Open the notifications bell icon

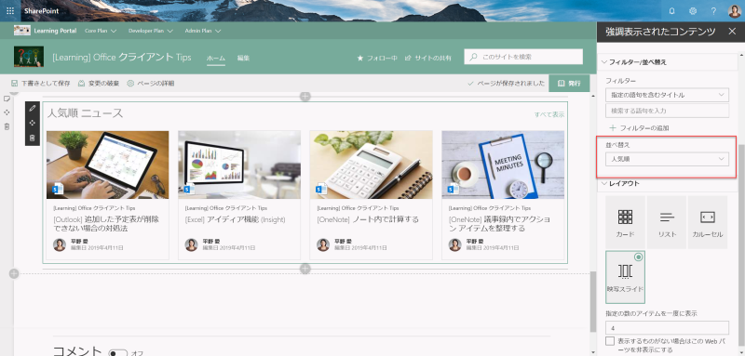(671, 11)
